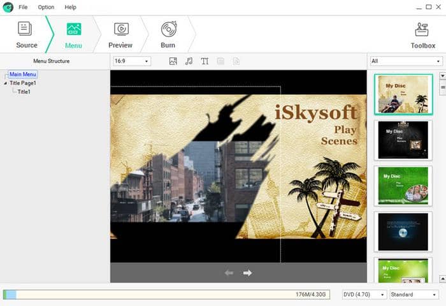The height and width of the screenshot is (306, 446).
Task: Click the greyed chapter page icon
Action: click(x=236, y=61)
